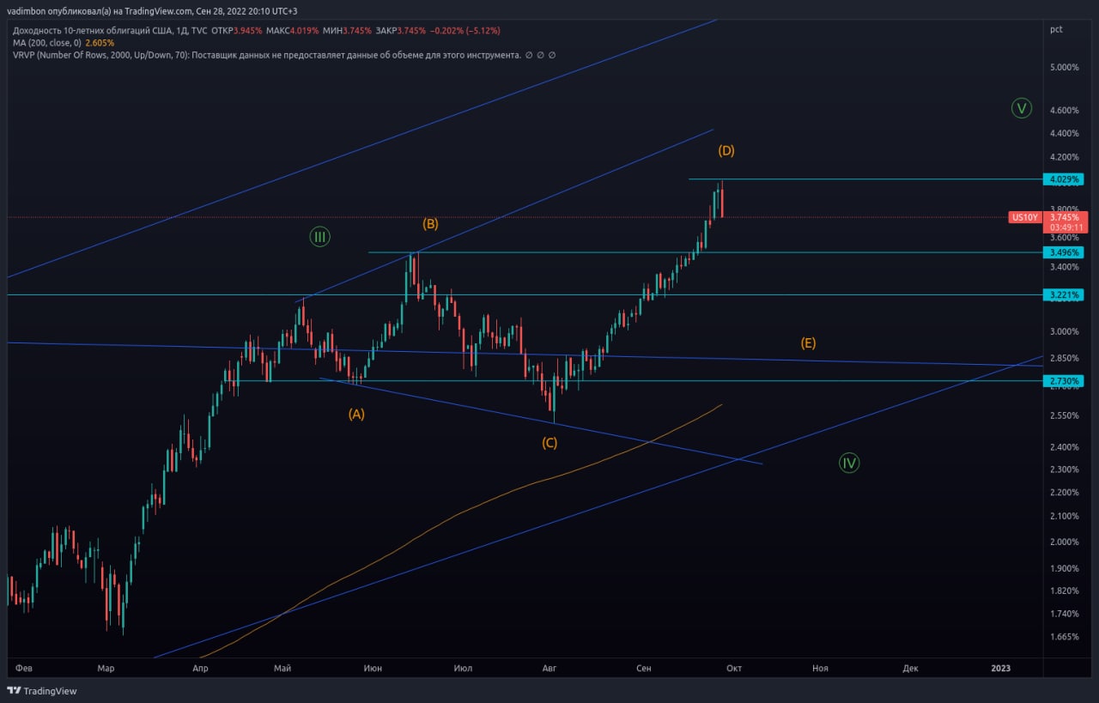Screen dimensions: 1099x703
Task: Select the orange (A) wave label
Action: (356, 413)
